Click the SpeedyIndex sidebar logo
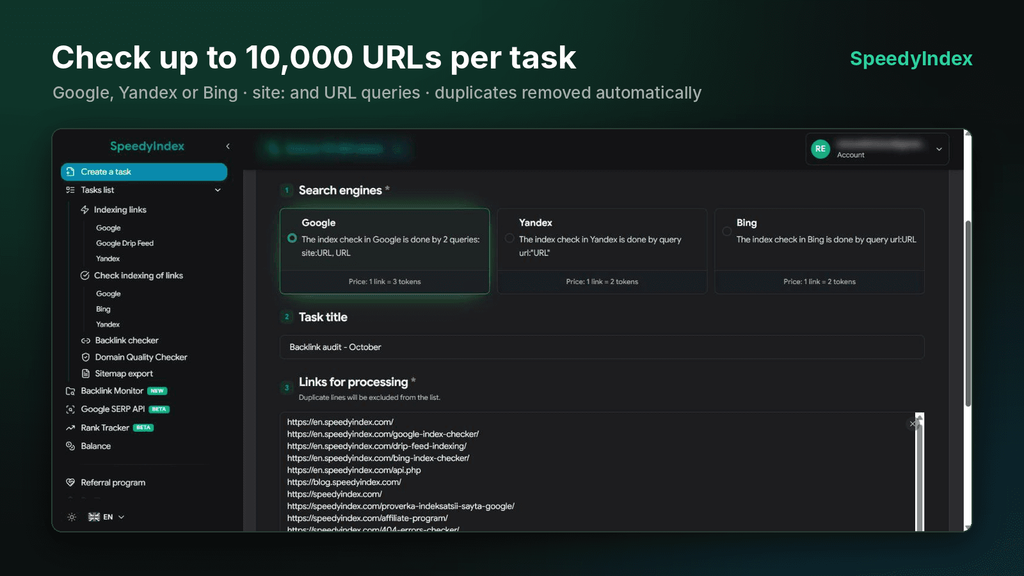Viewport: 1024px width, 576px height. coord(147,147)
